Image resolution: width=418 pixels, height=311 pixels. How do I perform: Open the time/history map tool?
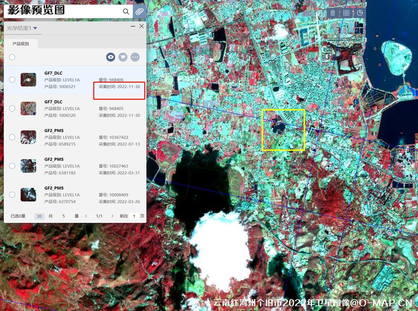(360, 12)
